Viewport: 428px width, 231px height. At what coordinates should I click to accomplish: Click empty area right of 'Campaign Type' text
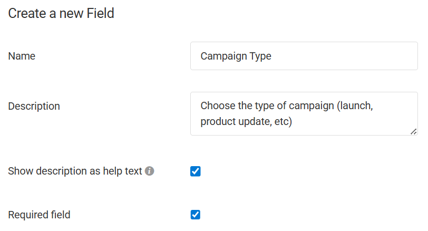344,56
